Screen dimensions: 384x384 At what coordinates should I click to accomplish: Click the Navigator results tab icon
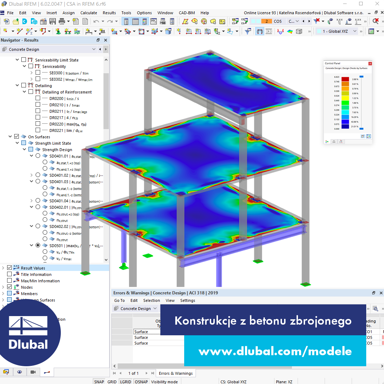47,372
